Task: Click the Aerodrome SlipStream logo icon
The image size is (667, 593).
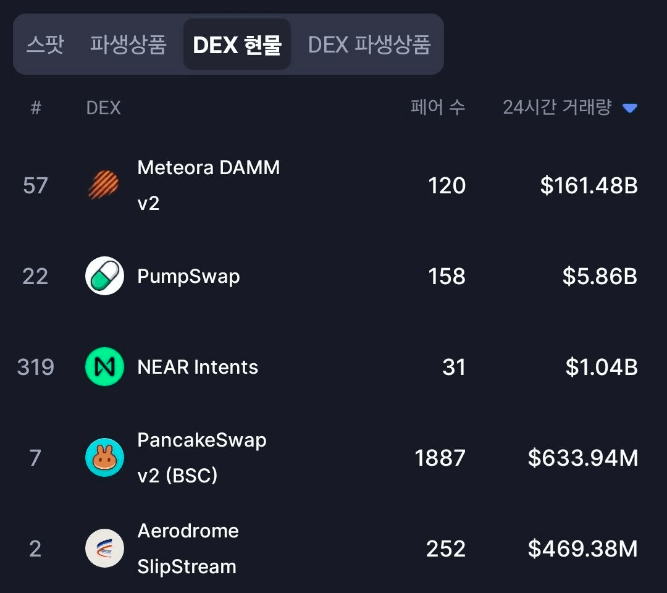Action: pyautogui.click(x=104, y=549)
